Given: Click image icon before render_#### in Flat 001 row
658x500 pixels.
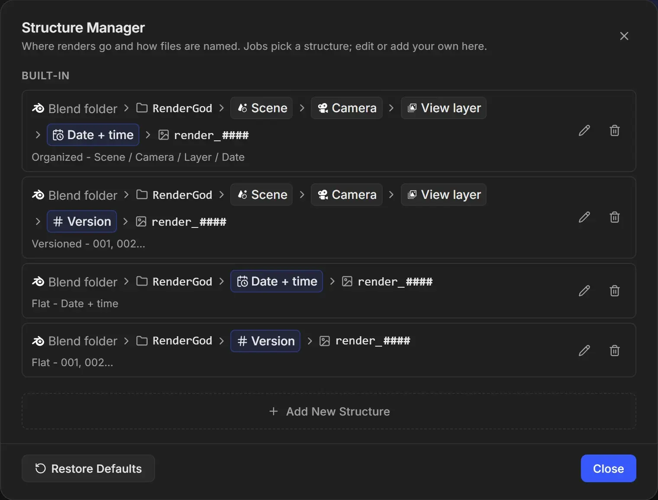Looking at the screenshot, I should [325, 341].
